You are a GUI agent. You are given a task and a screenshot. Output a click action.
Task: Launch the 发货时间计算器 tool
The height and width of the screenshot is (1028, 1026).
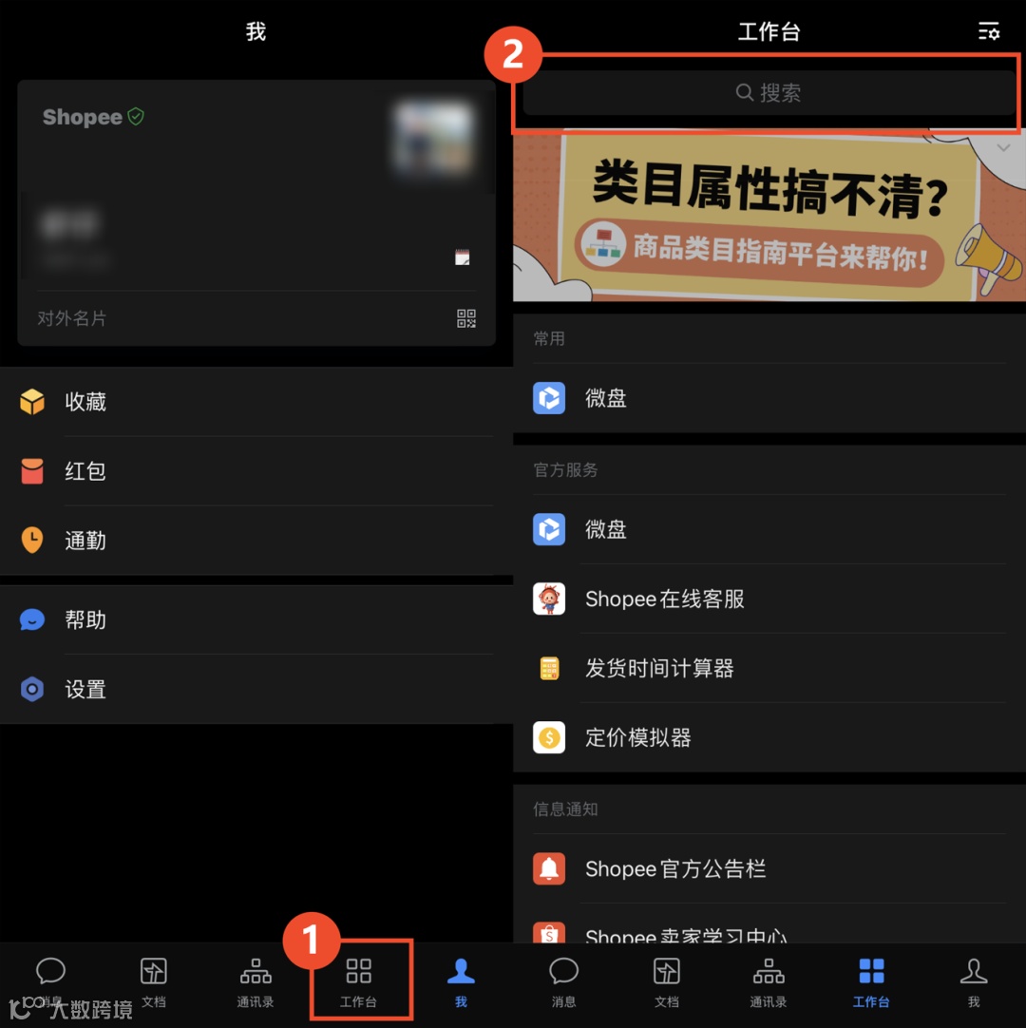coord(660,668)
